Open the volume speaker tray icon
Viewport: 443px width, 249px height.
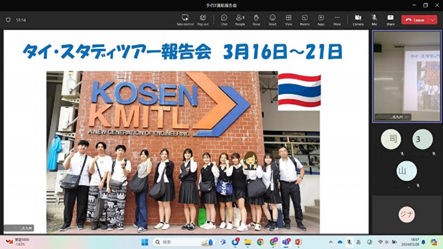point(387,242)
